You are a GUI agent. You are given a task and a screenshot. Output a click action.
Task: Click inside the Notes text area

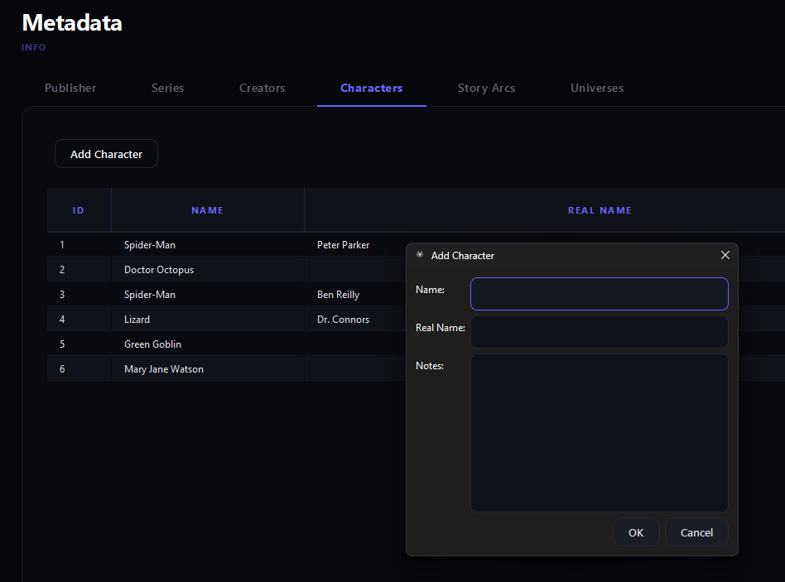(x=600, y=433)
